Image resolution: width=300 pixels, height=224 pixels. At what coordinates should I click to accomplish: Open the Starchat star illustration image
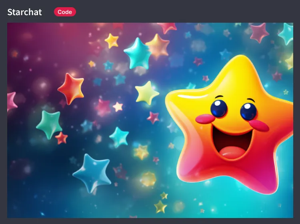(x=150, y=120)
